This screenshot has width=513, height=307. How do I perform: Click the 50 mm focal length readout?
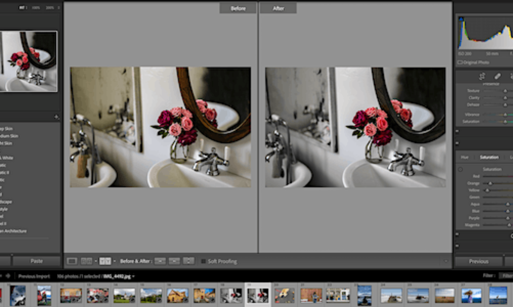492,54
